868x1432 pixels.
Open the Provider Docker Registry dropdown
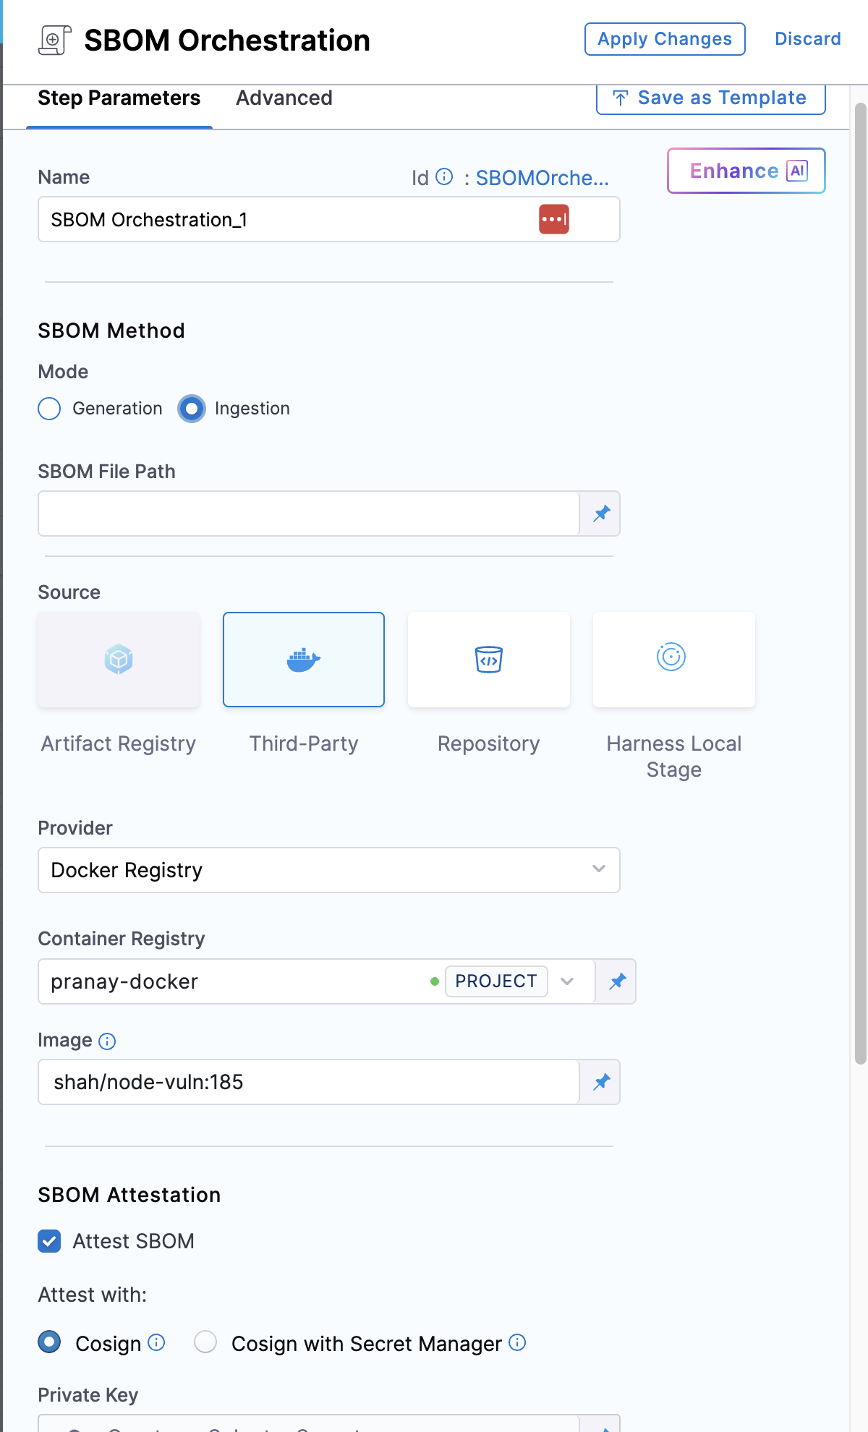click(x=328, y=870)
